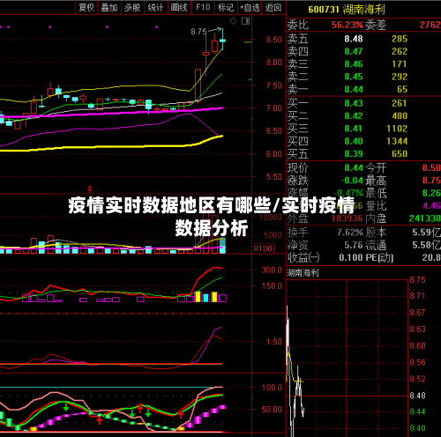The image size is (441, 437).
Task: Open the 复权 toolbar button
Action: pyautogui.click(x=86, y=7)
